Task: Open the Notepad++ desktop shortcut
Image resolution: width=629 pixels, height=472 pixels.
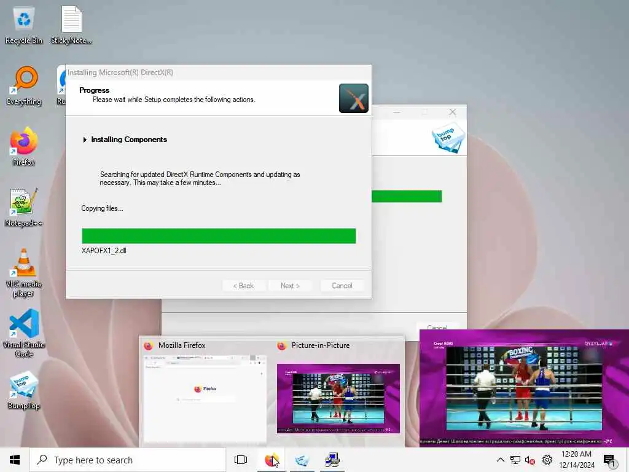Action: (24, 207)
